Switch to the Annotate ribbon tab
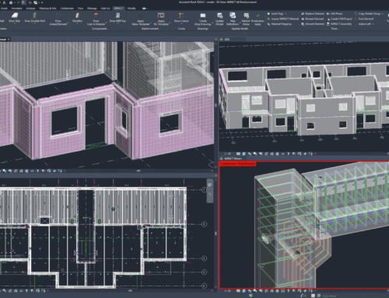Image resolution: width=389 pixels, height=298 pixels. pos(17,9)
